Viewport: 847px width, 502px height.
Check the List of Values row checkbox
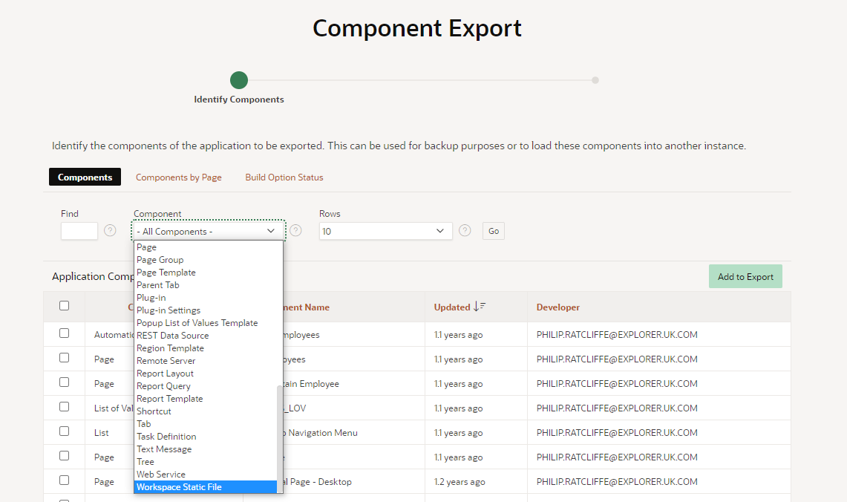[x=65, y=407]
